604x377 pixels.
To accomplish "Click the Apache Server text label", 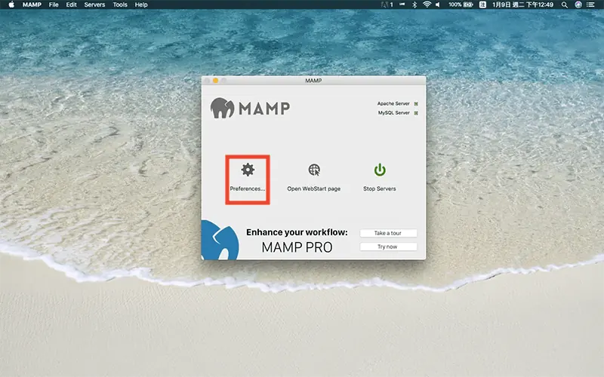I will (x=393, y=104).
